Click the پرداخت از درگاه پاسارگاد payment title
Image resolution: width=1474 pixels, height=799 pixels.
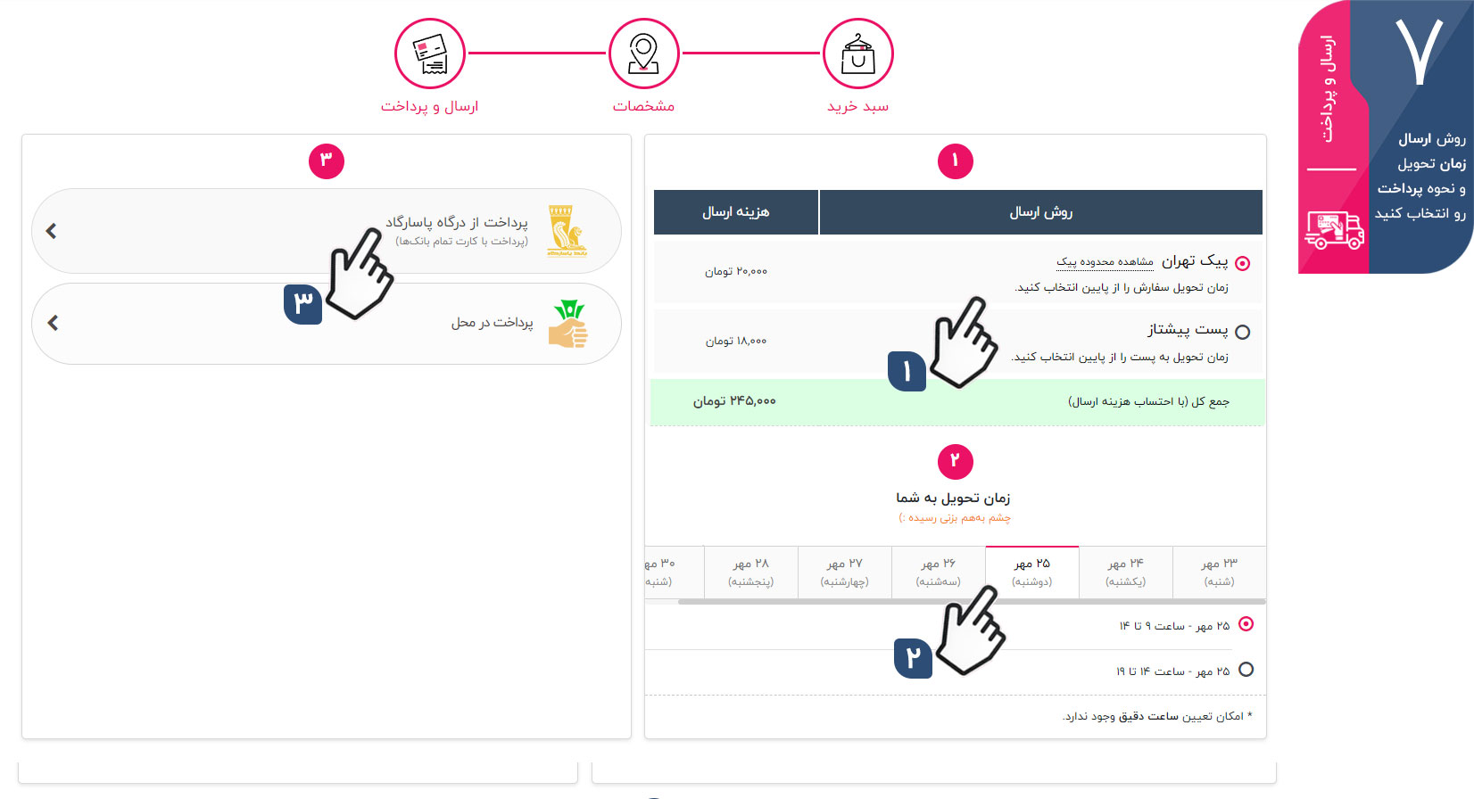click(x=457, y=222)
